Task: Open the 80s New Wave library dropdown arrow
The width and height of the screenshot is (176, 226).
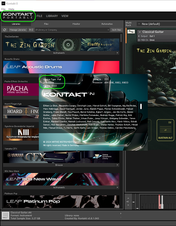Action: click(117, 187)
